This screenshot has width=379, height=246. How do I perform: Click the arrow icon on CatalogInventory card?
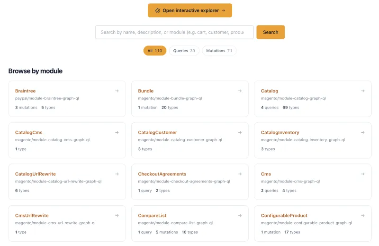point(363,133)
